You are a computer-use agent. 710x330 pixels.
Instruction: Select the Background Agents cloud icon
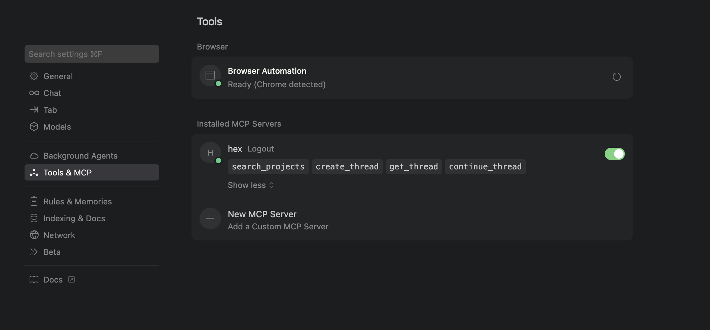pyautogui.click(x=34, y=156)
